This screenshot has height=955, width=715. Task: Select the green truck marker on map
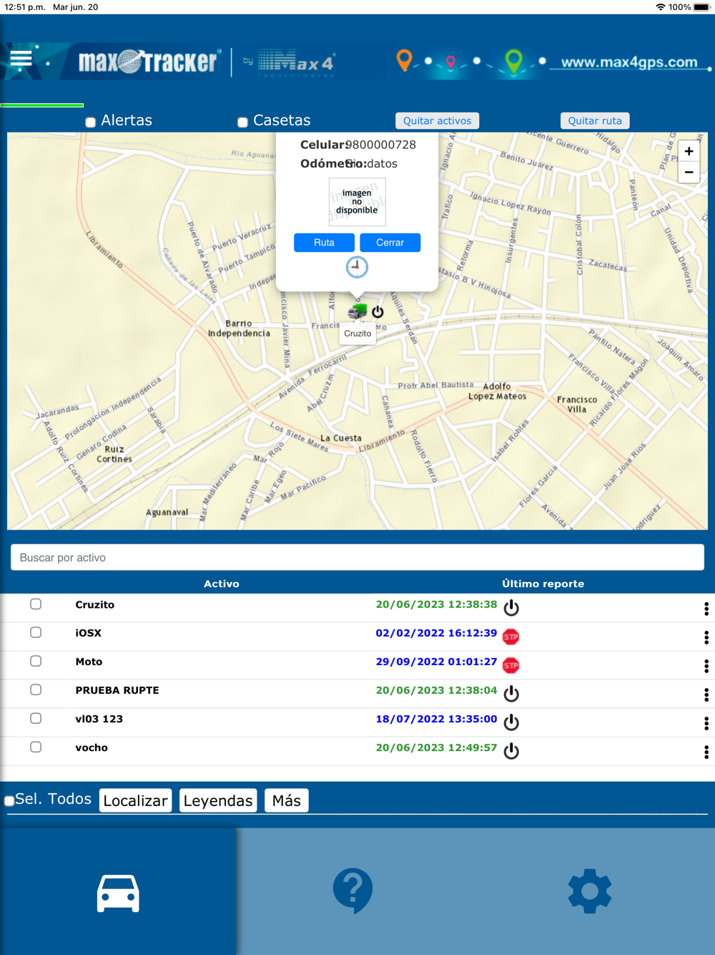[357, 311]
